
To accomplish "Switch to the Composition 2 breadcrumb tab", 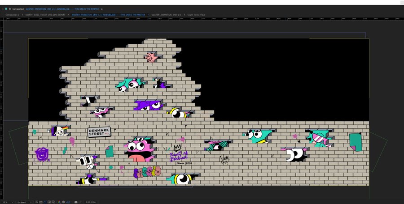I will 13,15.
